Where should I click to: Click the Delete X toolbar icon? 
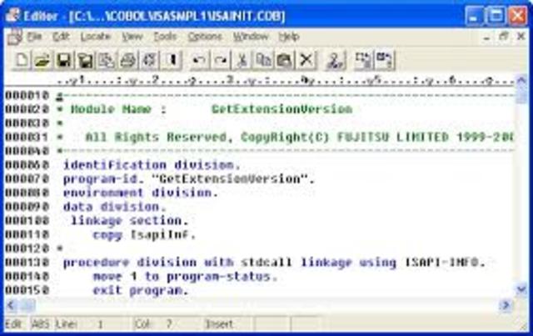[306, 61]
